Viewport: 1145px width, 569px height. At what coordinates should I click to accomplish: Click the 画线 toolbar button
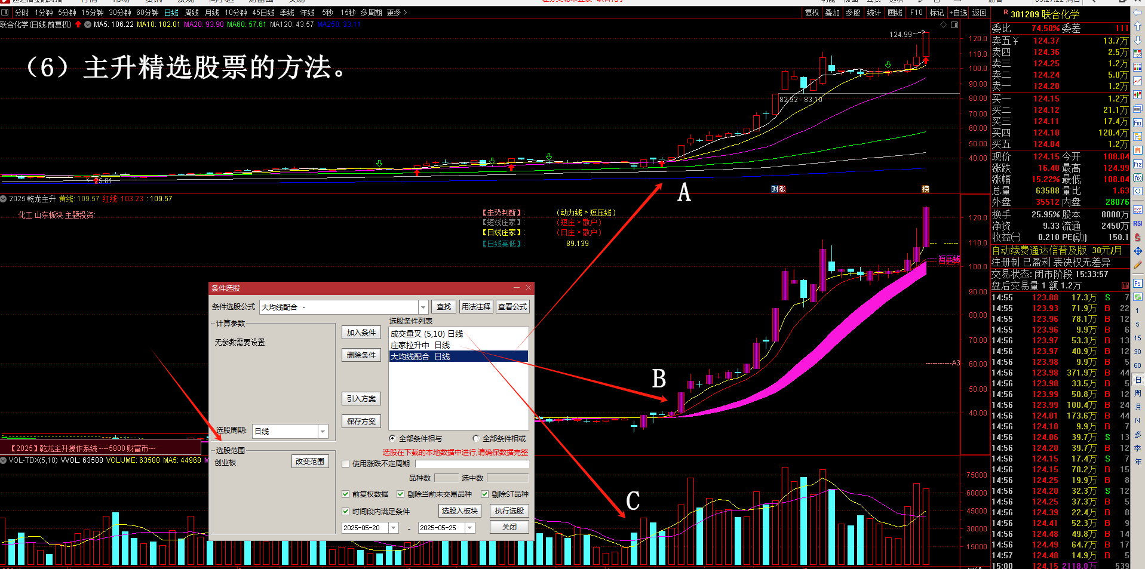895,12
